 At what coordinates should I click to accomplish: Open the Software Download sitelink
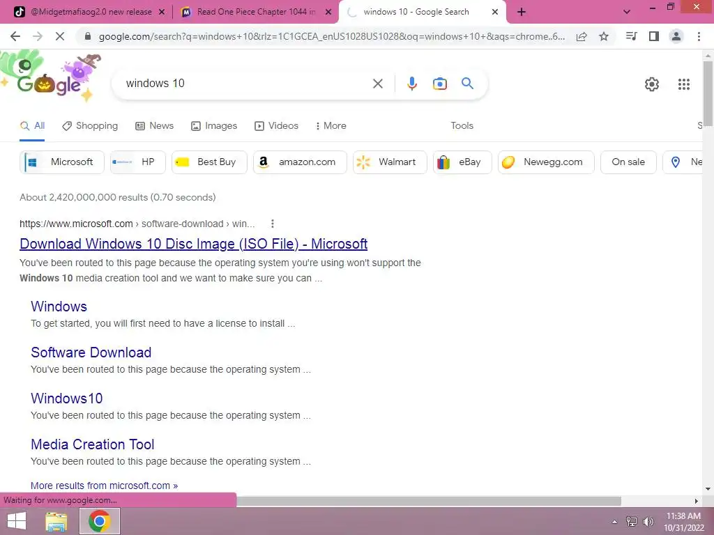pyautogui.click(x=91, y=352)
